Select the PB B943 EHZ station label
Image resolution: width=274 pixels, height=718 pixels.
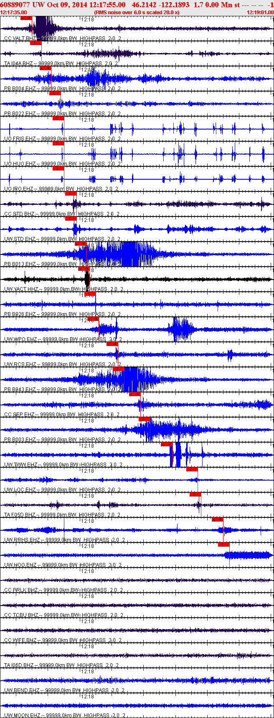pos(20,390)
